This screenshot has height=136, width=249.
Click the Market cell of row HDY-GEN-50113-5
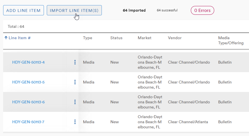150,82
